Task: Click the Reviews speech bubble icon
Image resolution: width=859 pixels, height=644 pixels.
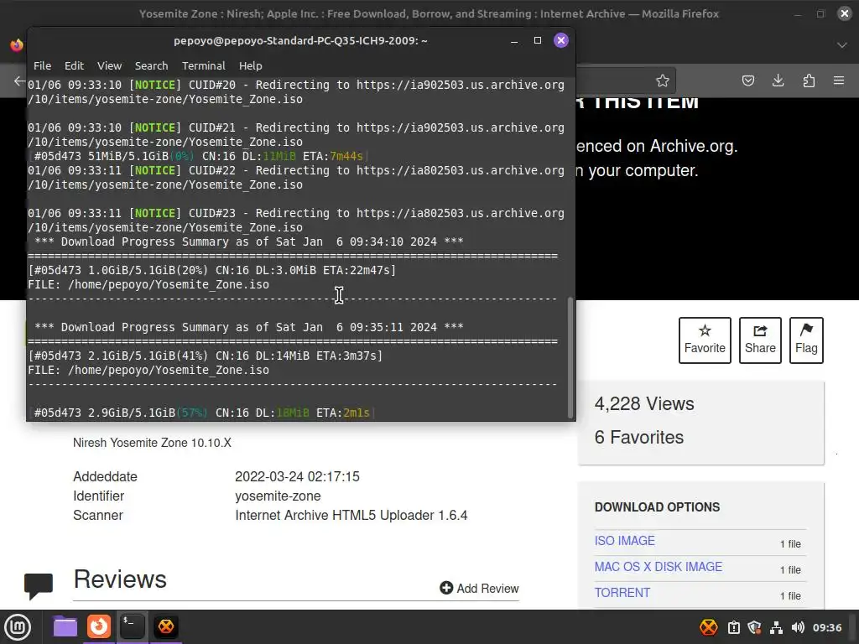Action: [x=39, y=586]
